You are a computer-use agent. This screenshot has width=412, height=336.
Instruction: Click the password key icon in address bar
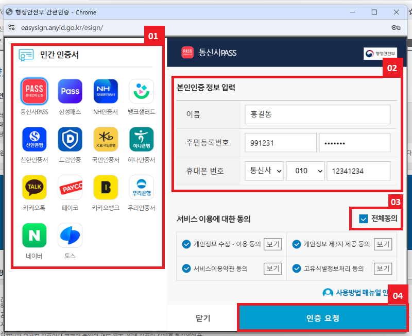click(x=396, y=27)
